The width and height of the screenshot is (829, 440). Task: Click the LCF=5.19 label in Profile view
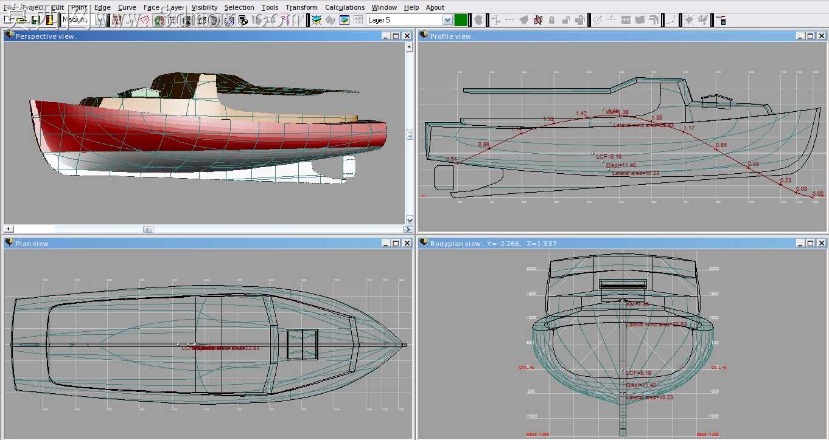pos(609,157)
